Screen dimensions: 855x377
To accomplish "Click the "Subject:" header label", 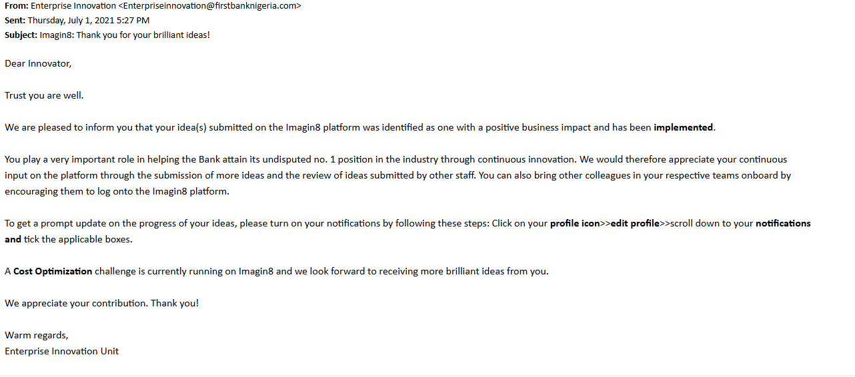I will coord(21,35).
